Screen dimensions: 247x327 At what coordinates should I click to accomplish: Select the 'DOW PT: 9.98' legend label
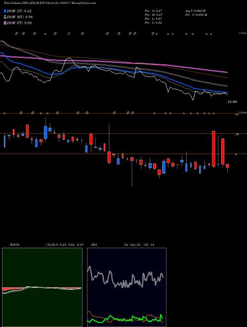point(19,23)
